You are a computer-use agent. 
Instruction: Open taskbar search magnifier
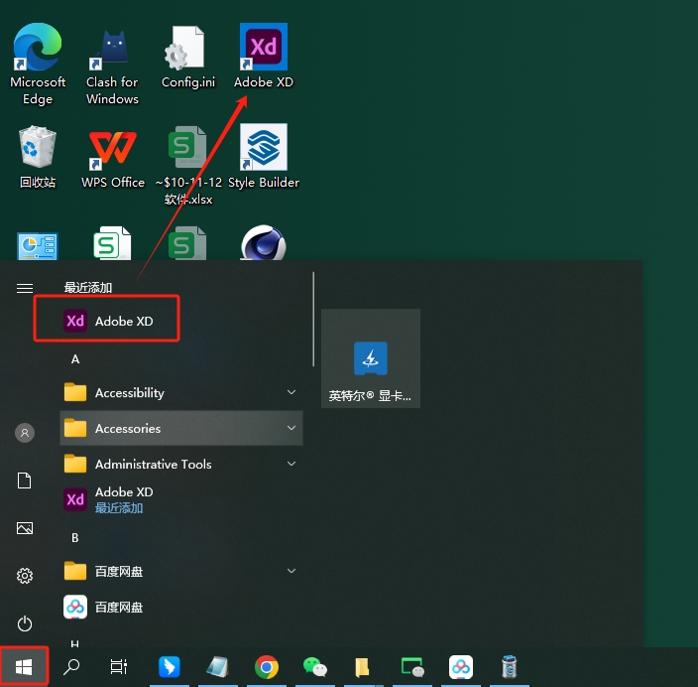[x=71, y=667]
